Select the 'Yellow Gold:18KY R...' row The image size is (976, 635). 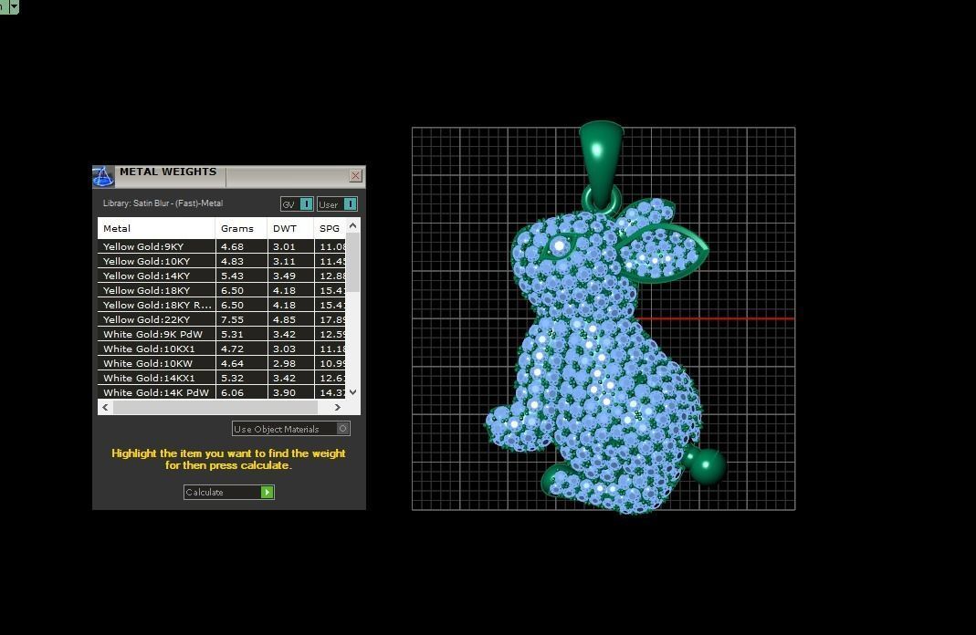221,305
